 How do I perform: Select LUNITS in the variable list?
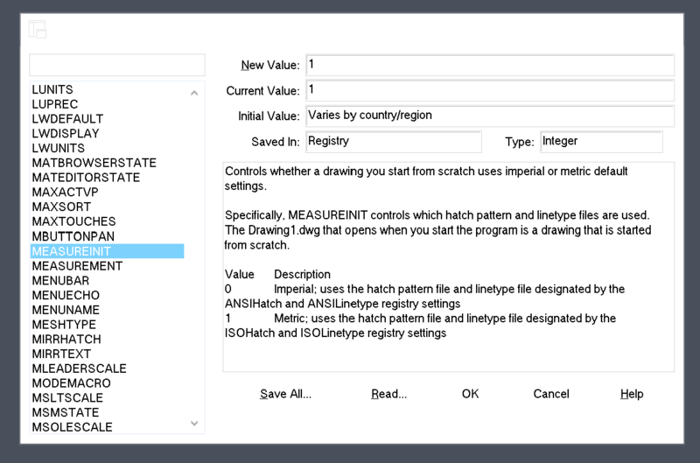52,90
